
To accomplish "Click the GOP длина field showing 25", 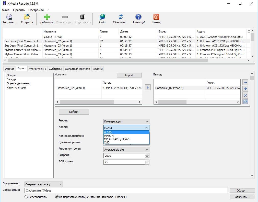I will [124, 162].
